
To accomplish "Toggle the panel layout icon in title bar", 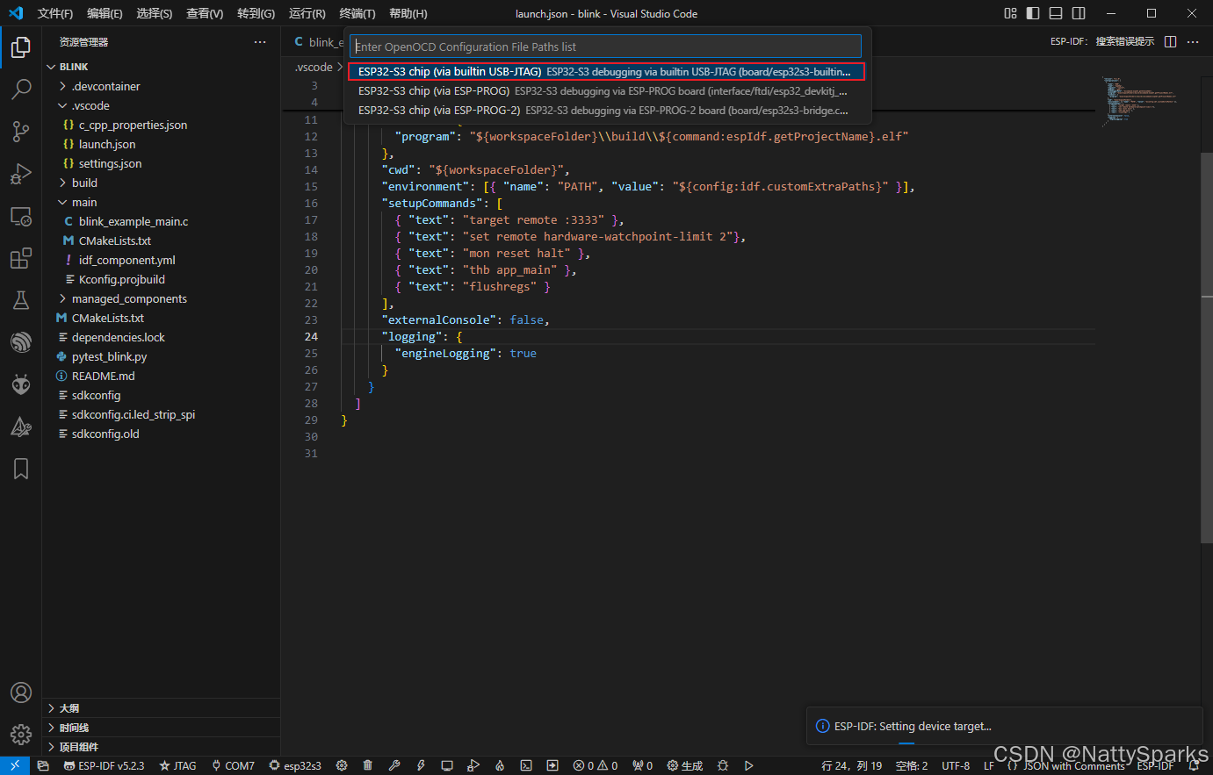I will pos(1056,13).
